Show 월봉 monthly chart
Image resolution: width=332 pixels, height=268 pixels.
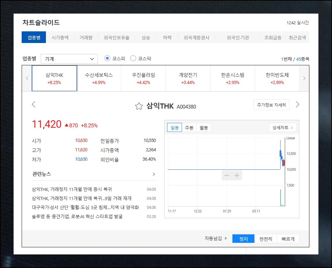pos(204,128)
